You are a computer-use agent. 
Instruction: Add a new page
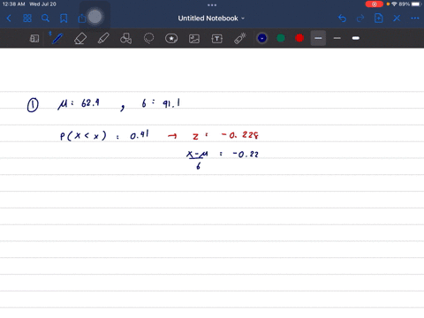(378, 19)
